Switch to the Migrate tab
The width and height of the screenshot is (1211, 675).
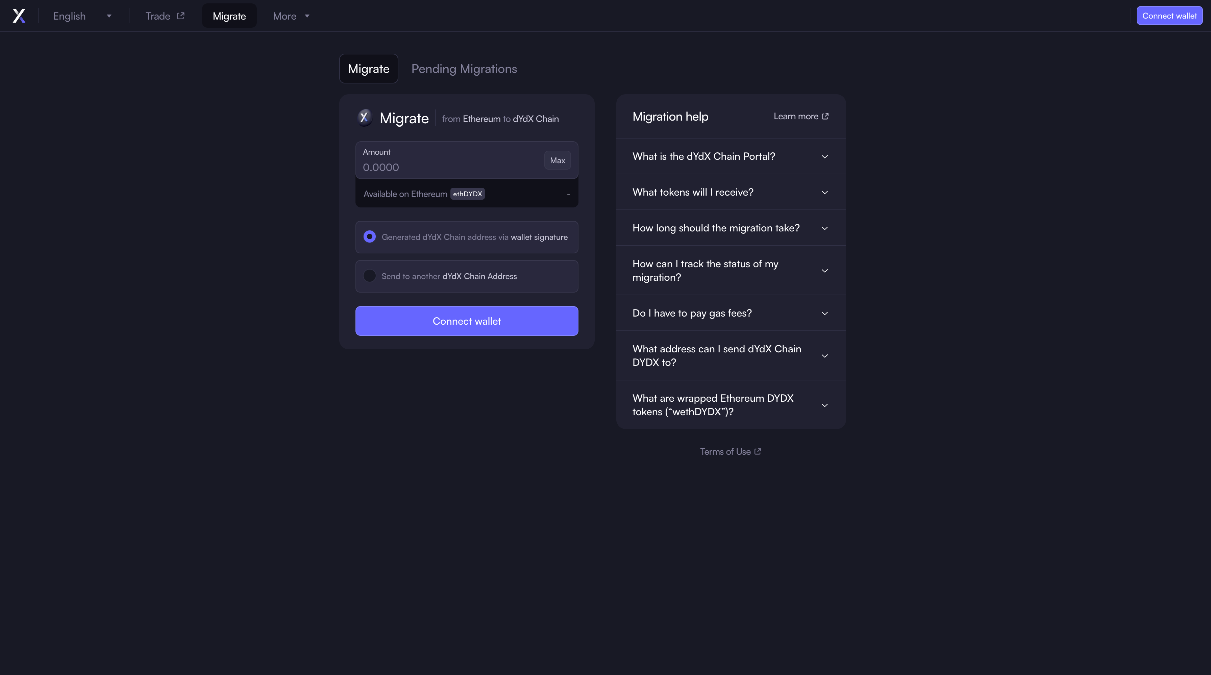pos(369,69)
